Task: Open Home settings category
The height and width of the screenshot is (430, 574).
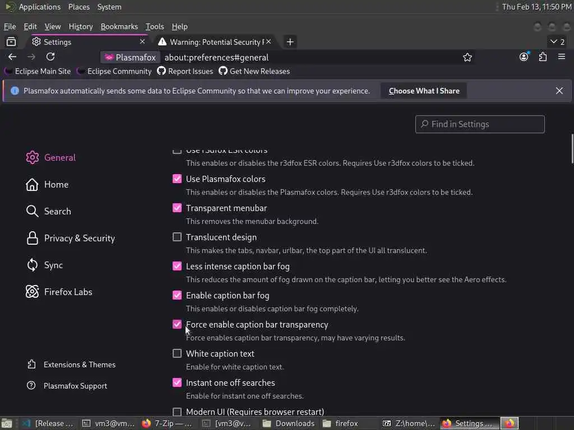Action: 47,185
